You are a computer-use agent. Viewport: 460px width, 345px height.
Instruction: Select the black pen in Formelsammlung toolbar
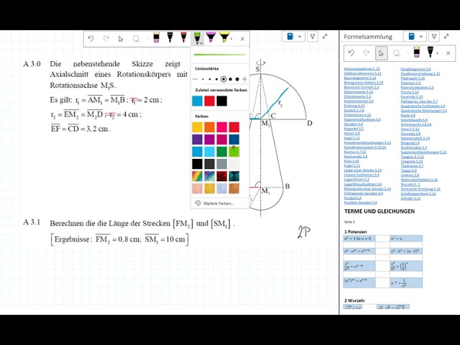(x=430, y=52)
